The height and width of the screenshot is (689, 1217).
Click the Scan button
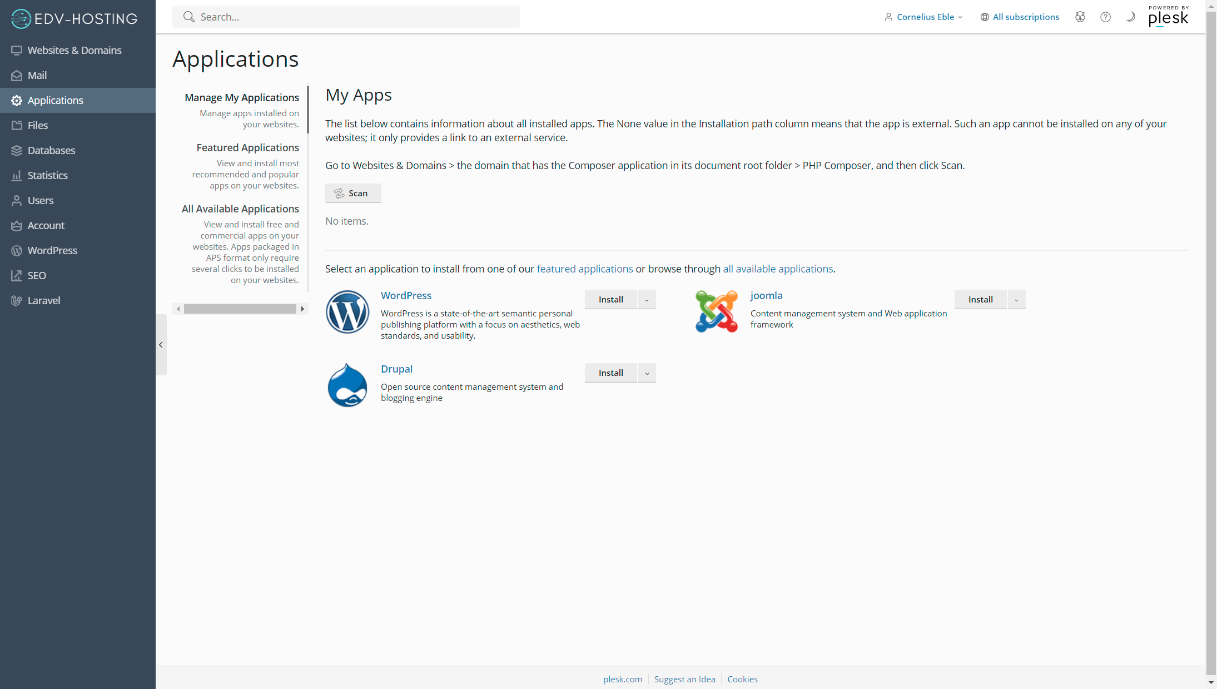point(353,193)
